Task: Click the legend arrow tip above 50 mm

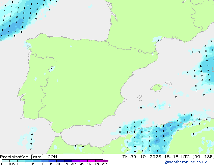Action: [x=107, y=161]
